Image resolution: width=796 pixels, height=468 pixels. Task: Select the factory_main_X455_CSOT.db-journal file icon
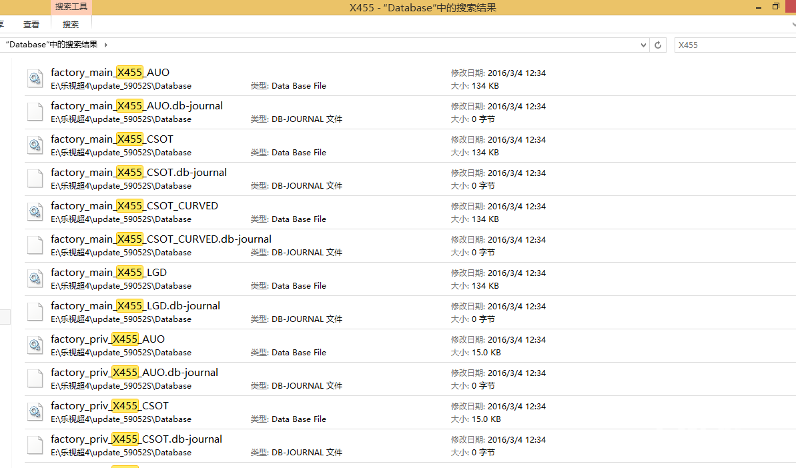coord(35,179)
